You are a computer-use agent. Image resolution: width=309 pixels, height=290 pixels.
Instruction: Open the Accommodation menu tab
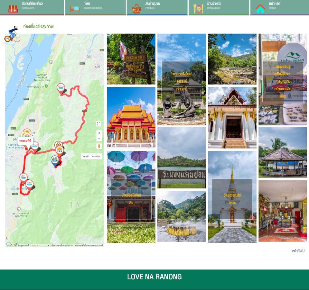click(x=95, y=7)
